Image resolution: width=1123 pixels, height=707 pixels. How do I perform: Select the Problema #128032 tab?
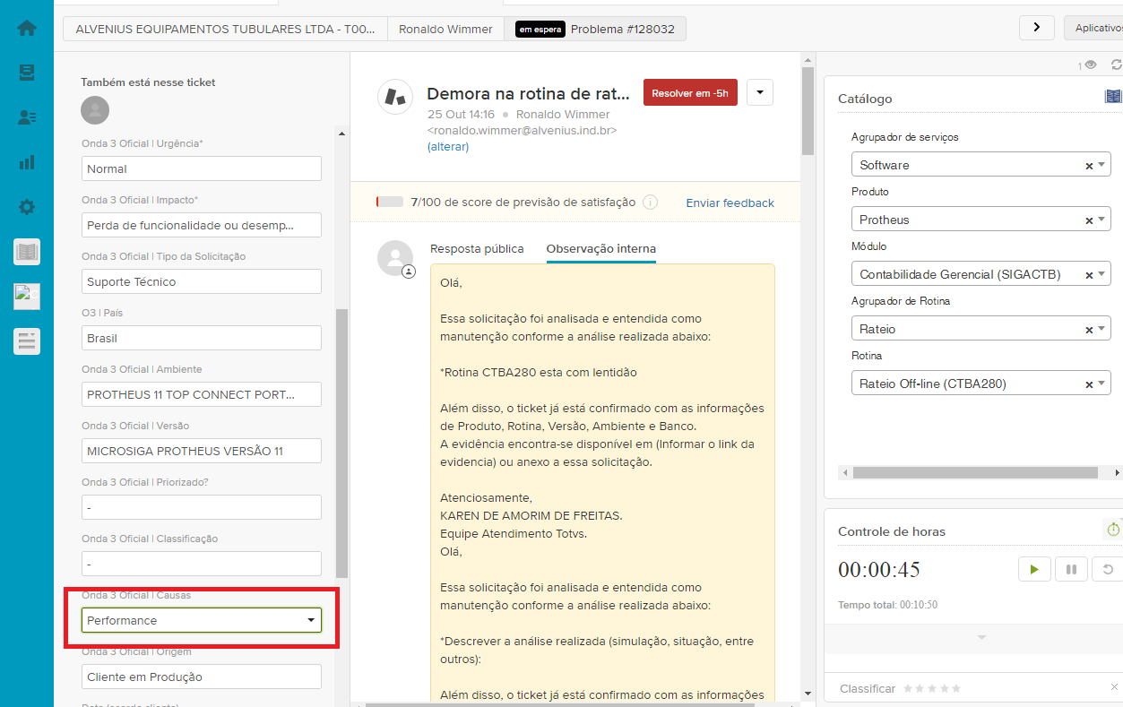595,29
